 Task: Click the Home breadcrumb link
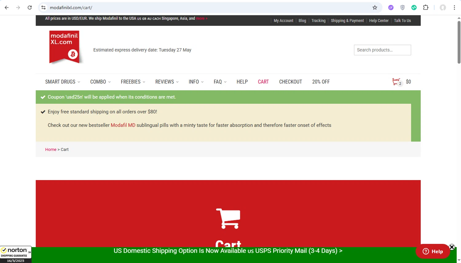tap(51, 150)
